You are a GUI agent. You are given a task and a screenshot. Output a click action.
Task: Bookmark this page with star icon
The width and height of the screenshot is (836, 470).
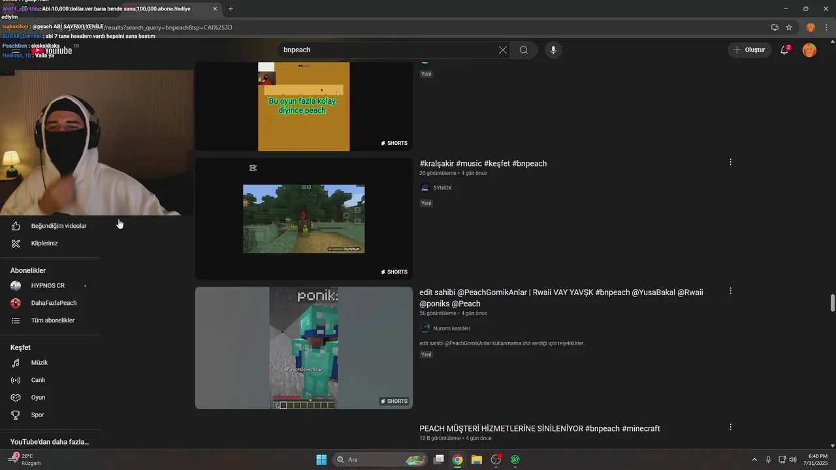coord(789,27)
